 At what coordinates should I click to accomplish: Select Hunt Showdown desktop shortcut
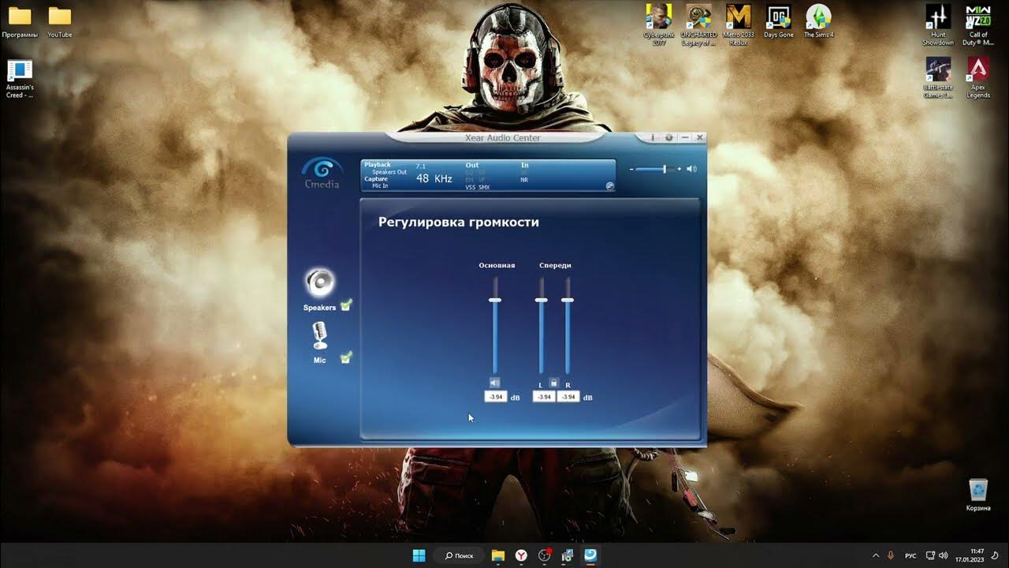938,25
